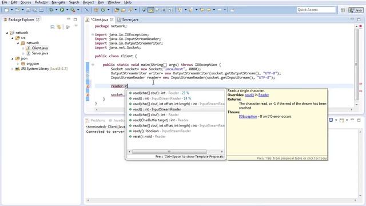Run the program with green play icon
This screenshot has width=366, height=206.
62,10
